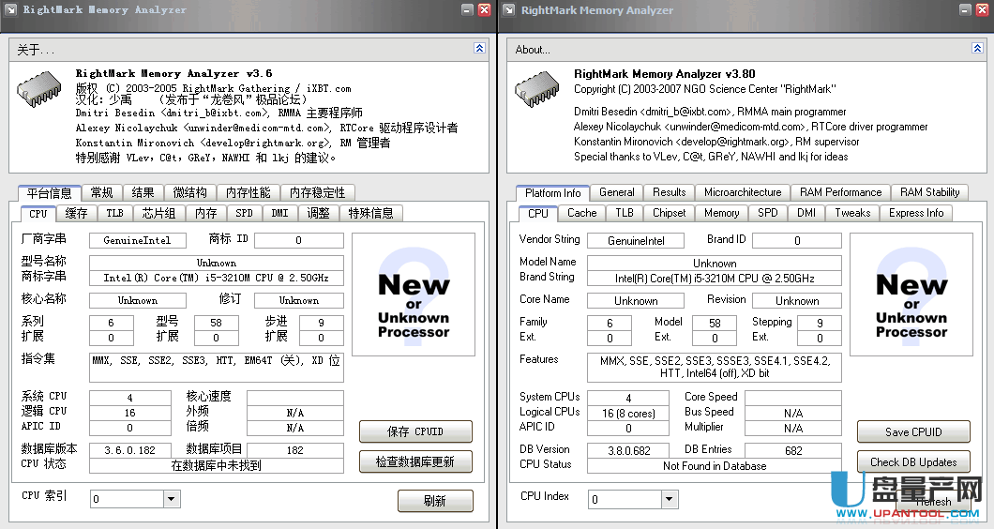Open the Chipset sub-tab
Image resolution: width=994 pixels, height=529 pixels.
[669, 213]
